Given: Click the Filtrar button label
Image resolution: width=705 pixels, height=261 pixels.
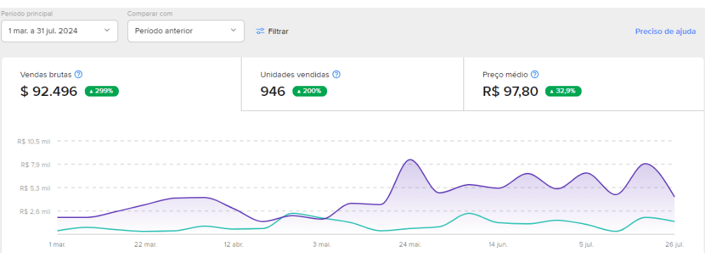Looking at the screenshot, I should pos(278,31).
